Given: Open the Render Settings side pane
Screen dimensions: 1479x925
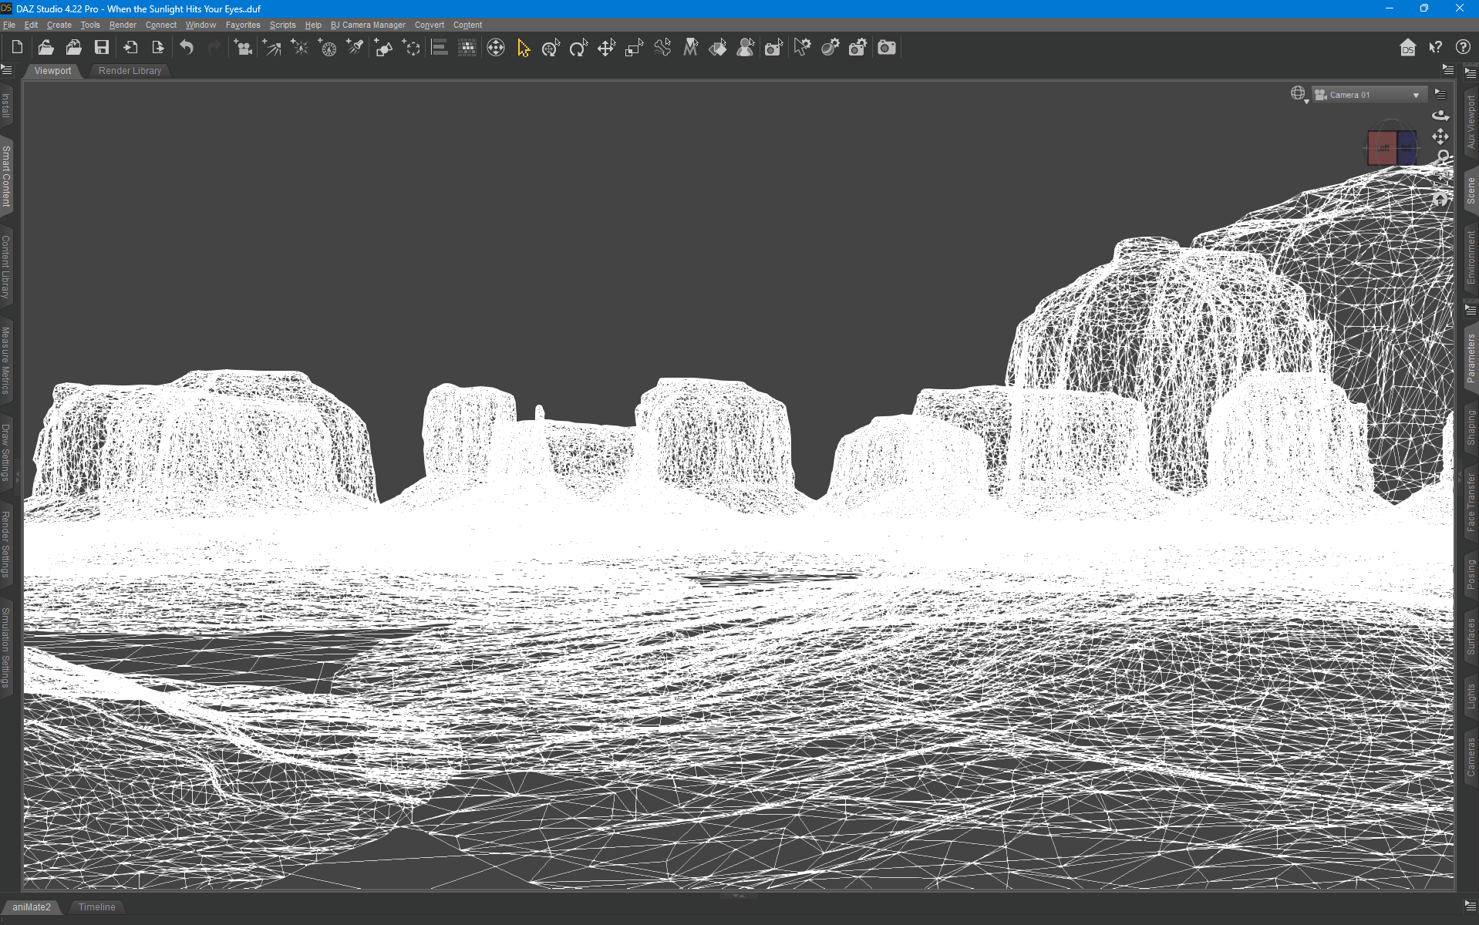Looking at the screenshot, I should 6,544.
